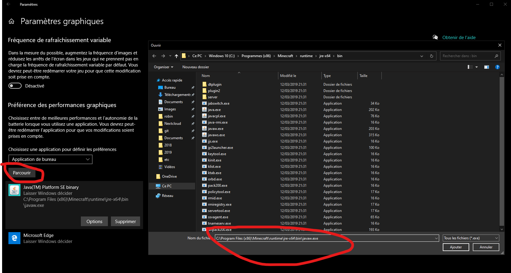Click the Settings home icon
Image resolution: width=511 pixels, height=273 pixels.
point(11,21)
